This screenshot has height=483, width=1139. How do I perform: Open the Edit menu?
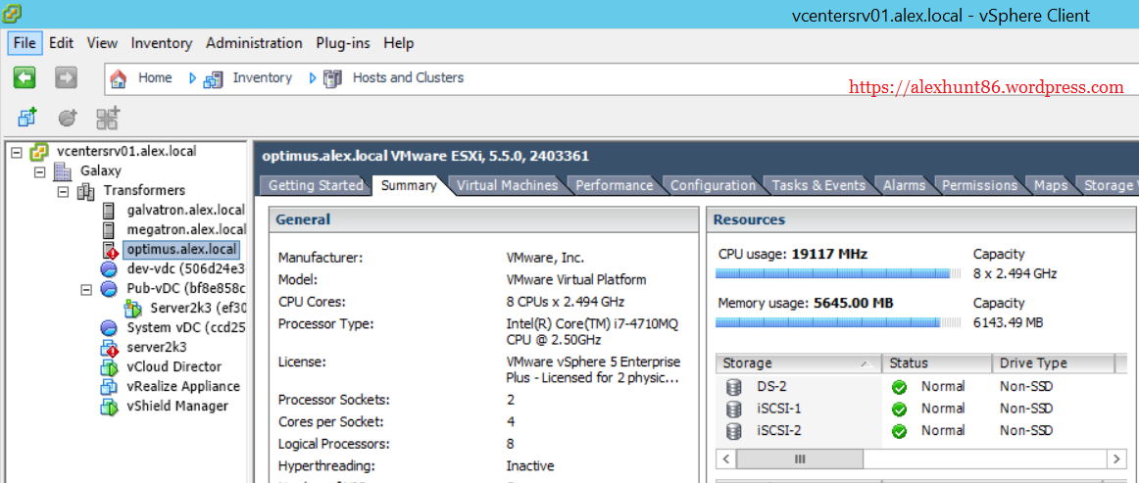pyautogui.click(x=62, y=43)
